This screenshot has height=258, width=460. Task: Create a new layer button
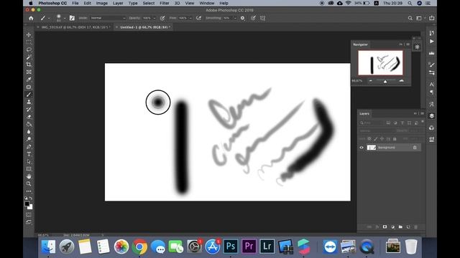click(408, 227)
